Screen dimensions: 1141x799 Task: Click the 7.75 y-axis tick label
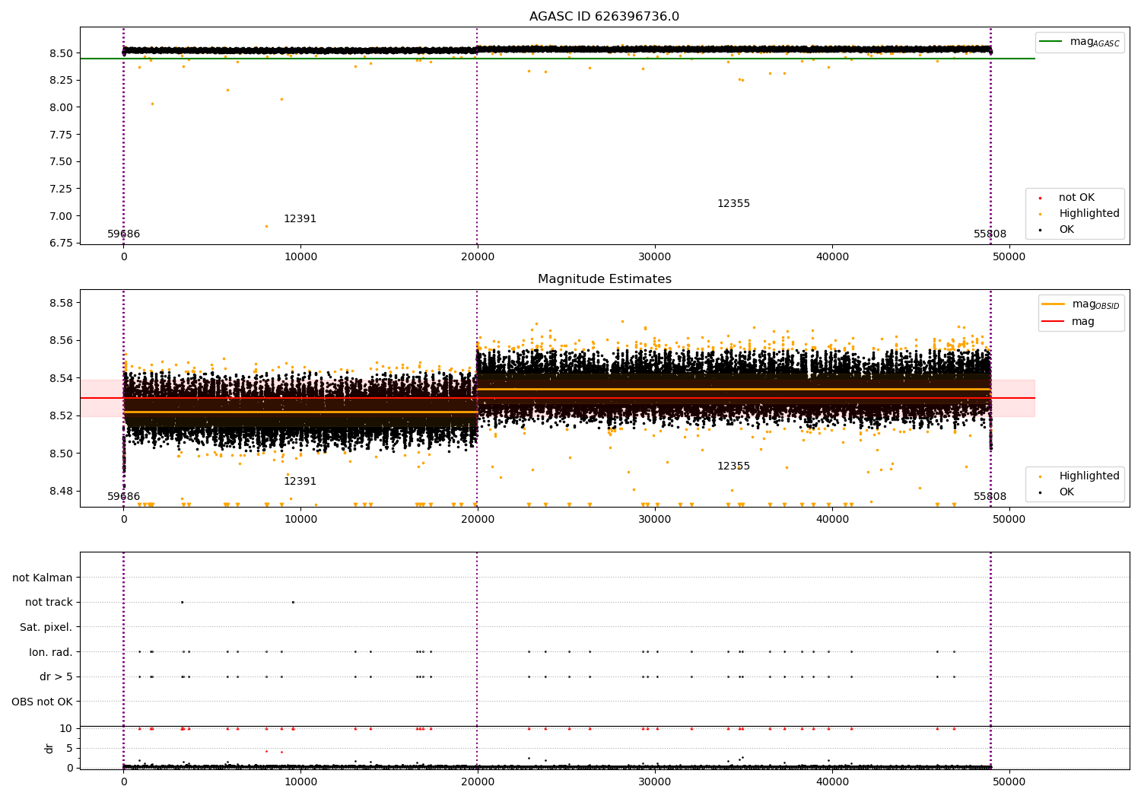(61, 135)
